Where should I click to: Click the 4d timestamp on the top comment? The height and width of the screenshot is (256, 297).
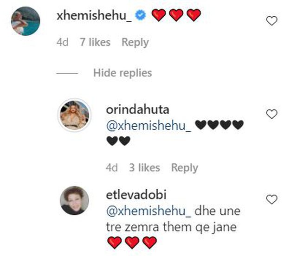click(x=63, y=42)
